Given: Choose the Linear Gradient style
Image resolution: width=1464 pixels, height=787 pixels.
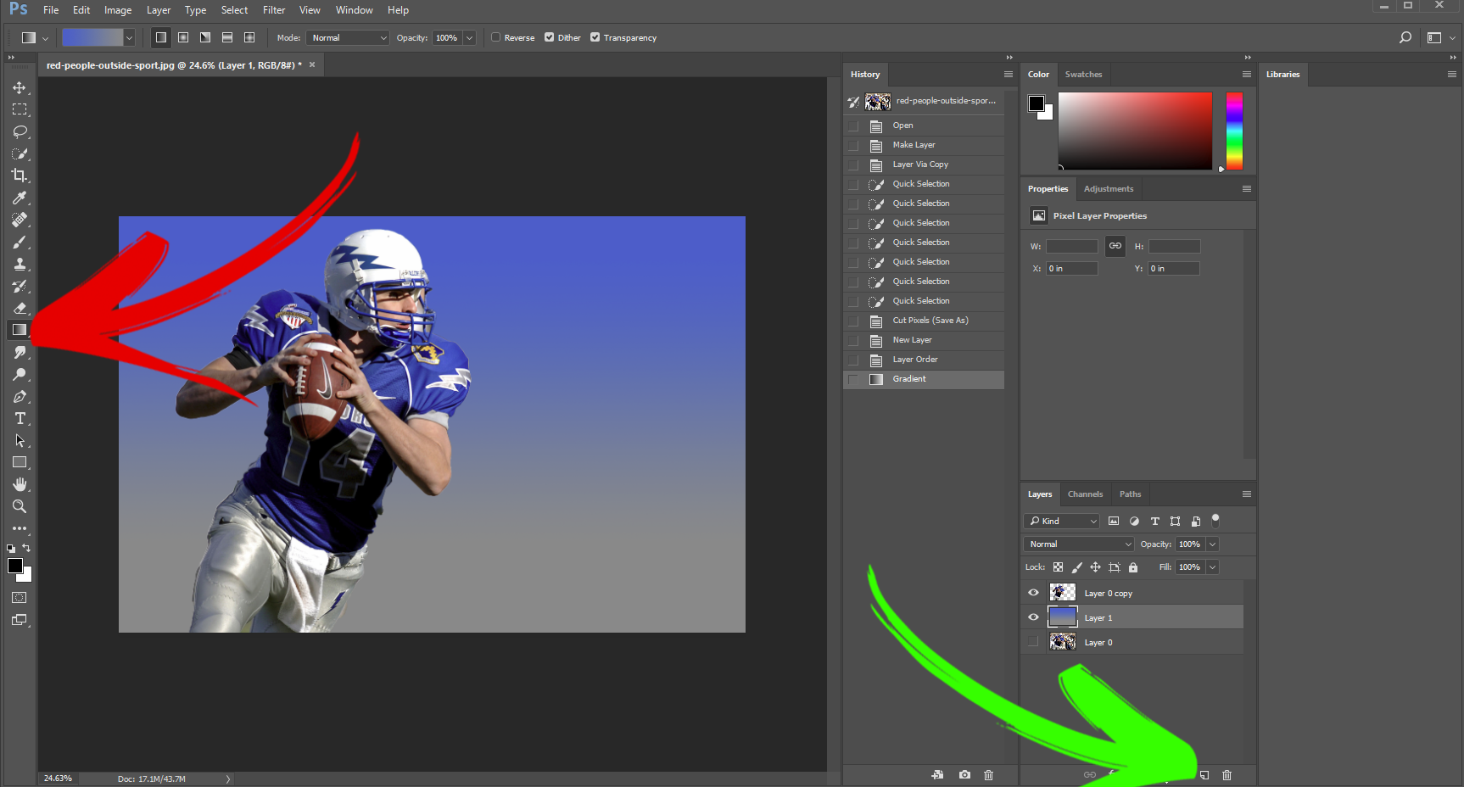Looking at the screenshot, I should [x=161, y=37].
